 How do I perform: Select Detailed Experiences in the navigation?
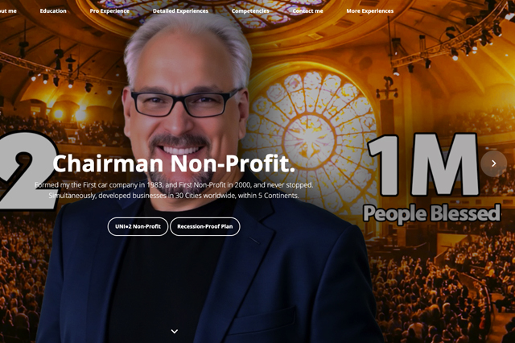click(x=180, y=10)
